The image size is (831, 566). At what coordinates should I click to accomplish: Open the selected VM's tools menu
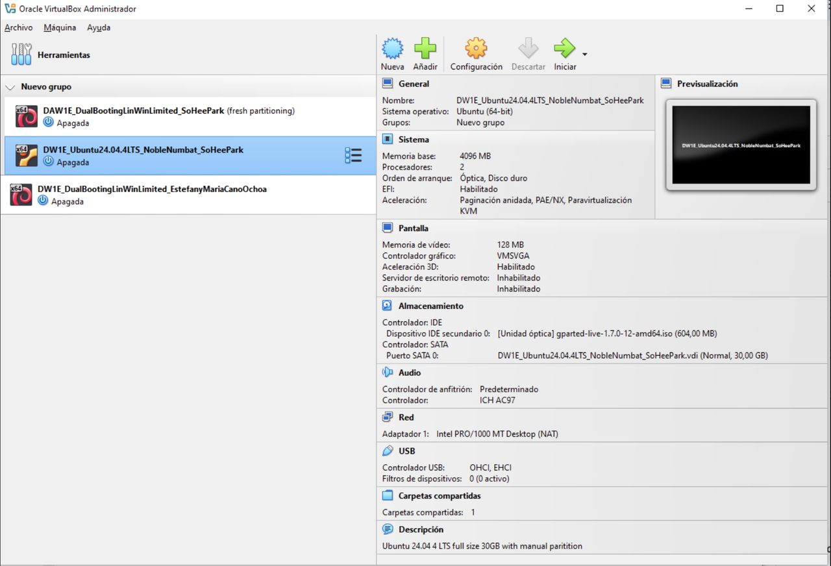tap(354, 155)
